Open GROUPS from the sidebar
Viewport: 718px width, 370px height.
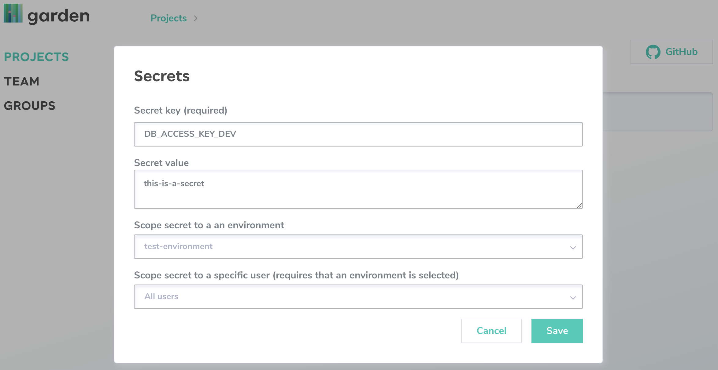coord(29,106)
